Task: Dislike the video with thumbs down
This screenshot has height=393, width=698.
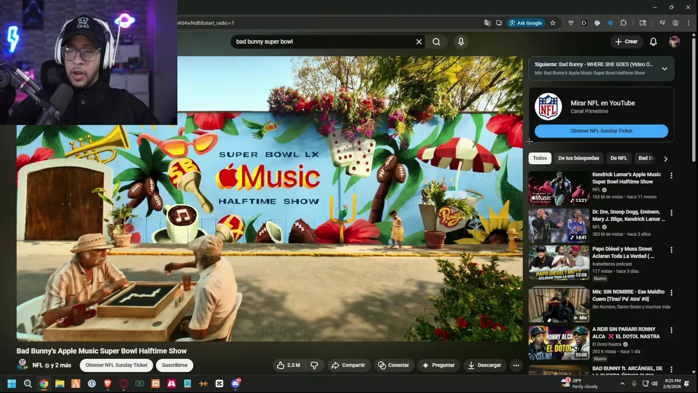Action: coord(314,365)
